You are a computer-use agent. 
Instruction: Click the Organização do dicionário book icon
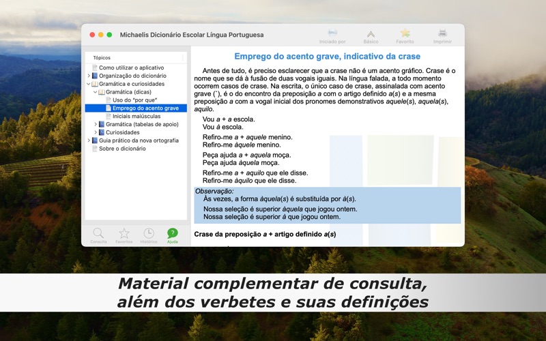(95, 76)
